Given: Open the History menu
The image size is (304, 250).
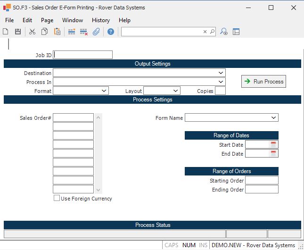Looking at the screenshot, I should [100, 20].
